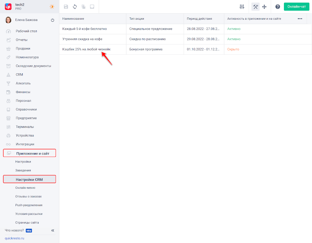This screenshot has width=312, height=243.
Task: Toggle the sun theme icon
Action: [52, 6]
